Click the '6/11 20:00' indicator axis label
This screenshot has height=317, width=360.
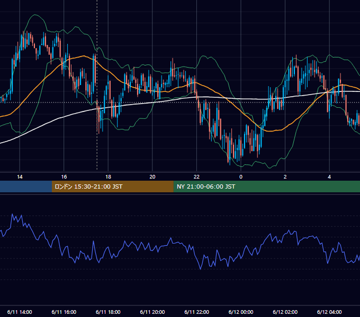[152, 312]
